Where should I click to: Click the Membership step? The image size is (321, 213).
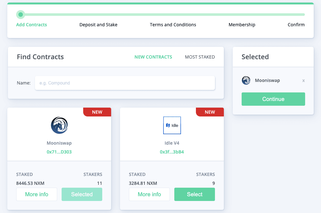[x=242, y=25]
